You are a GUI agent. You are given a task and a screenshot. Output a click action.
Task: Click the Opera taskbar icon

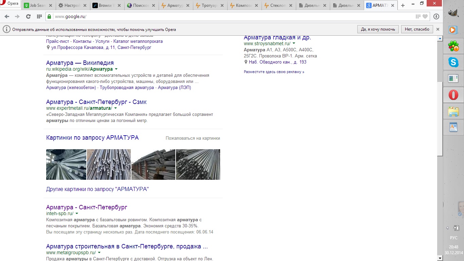coord(453,95)
